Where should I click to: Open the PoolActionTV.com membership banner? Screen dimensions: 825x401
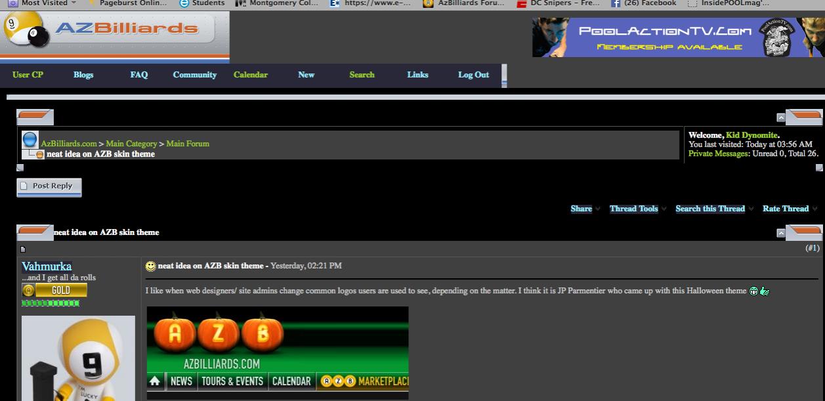[x=679, y=37]
